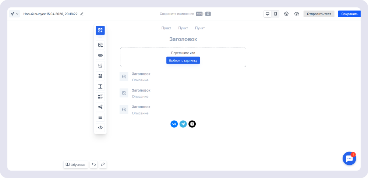
Task: Add a menu lines block
Action: tap(100, 117)
